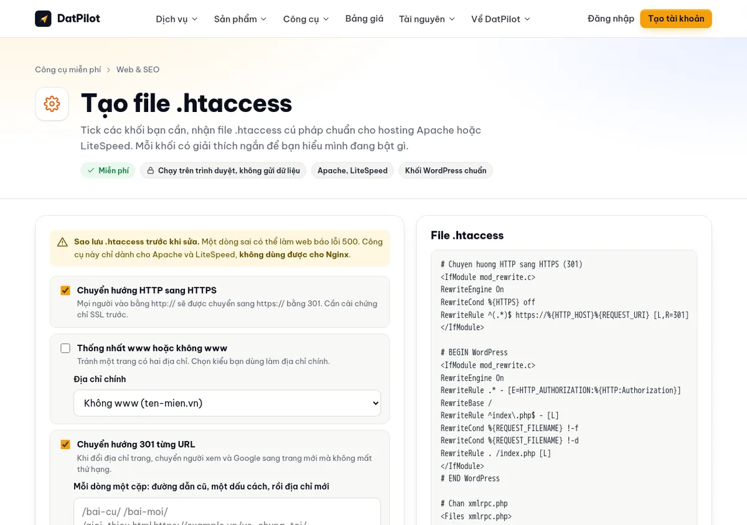Click the DatPilot logo icon
This screenshot has height=525, width=747.
coord(43,19)
